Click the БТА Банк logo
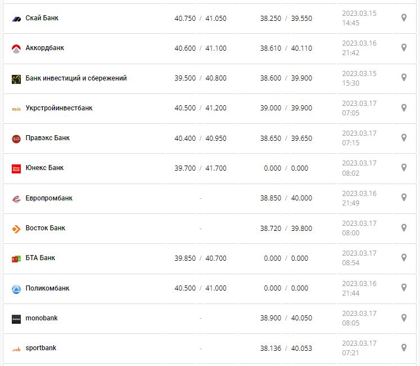420x366 pixels. pyautogui.click(x=16, y=258)
